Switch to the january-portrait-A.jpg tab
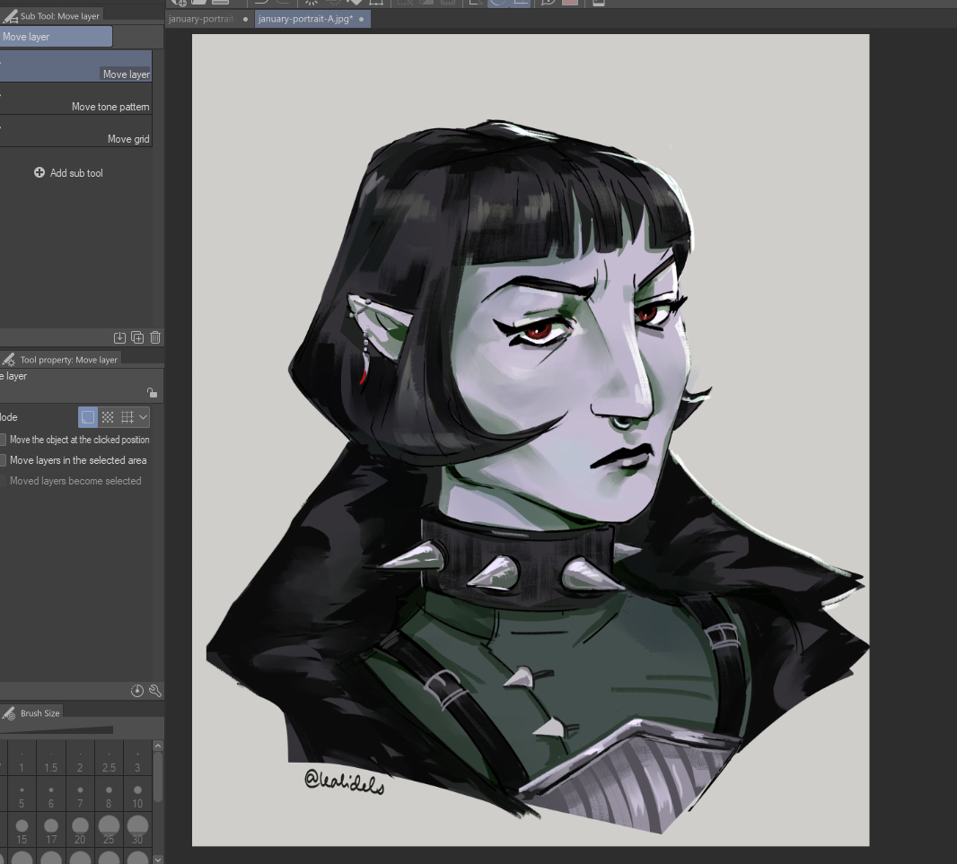This screenshot has height=864, width=957. (x=305, y=19)
